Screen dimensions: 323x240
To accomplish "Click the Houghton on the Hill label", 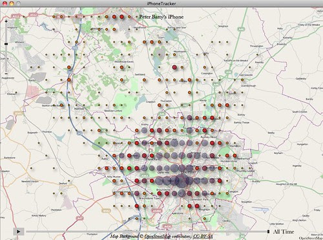I will (286, 184).
